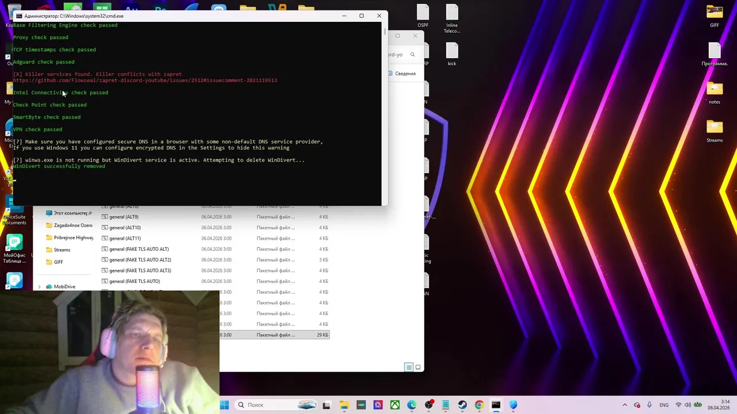Open the Windows Start menu

click(224, 405)
